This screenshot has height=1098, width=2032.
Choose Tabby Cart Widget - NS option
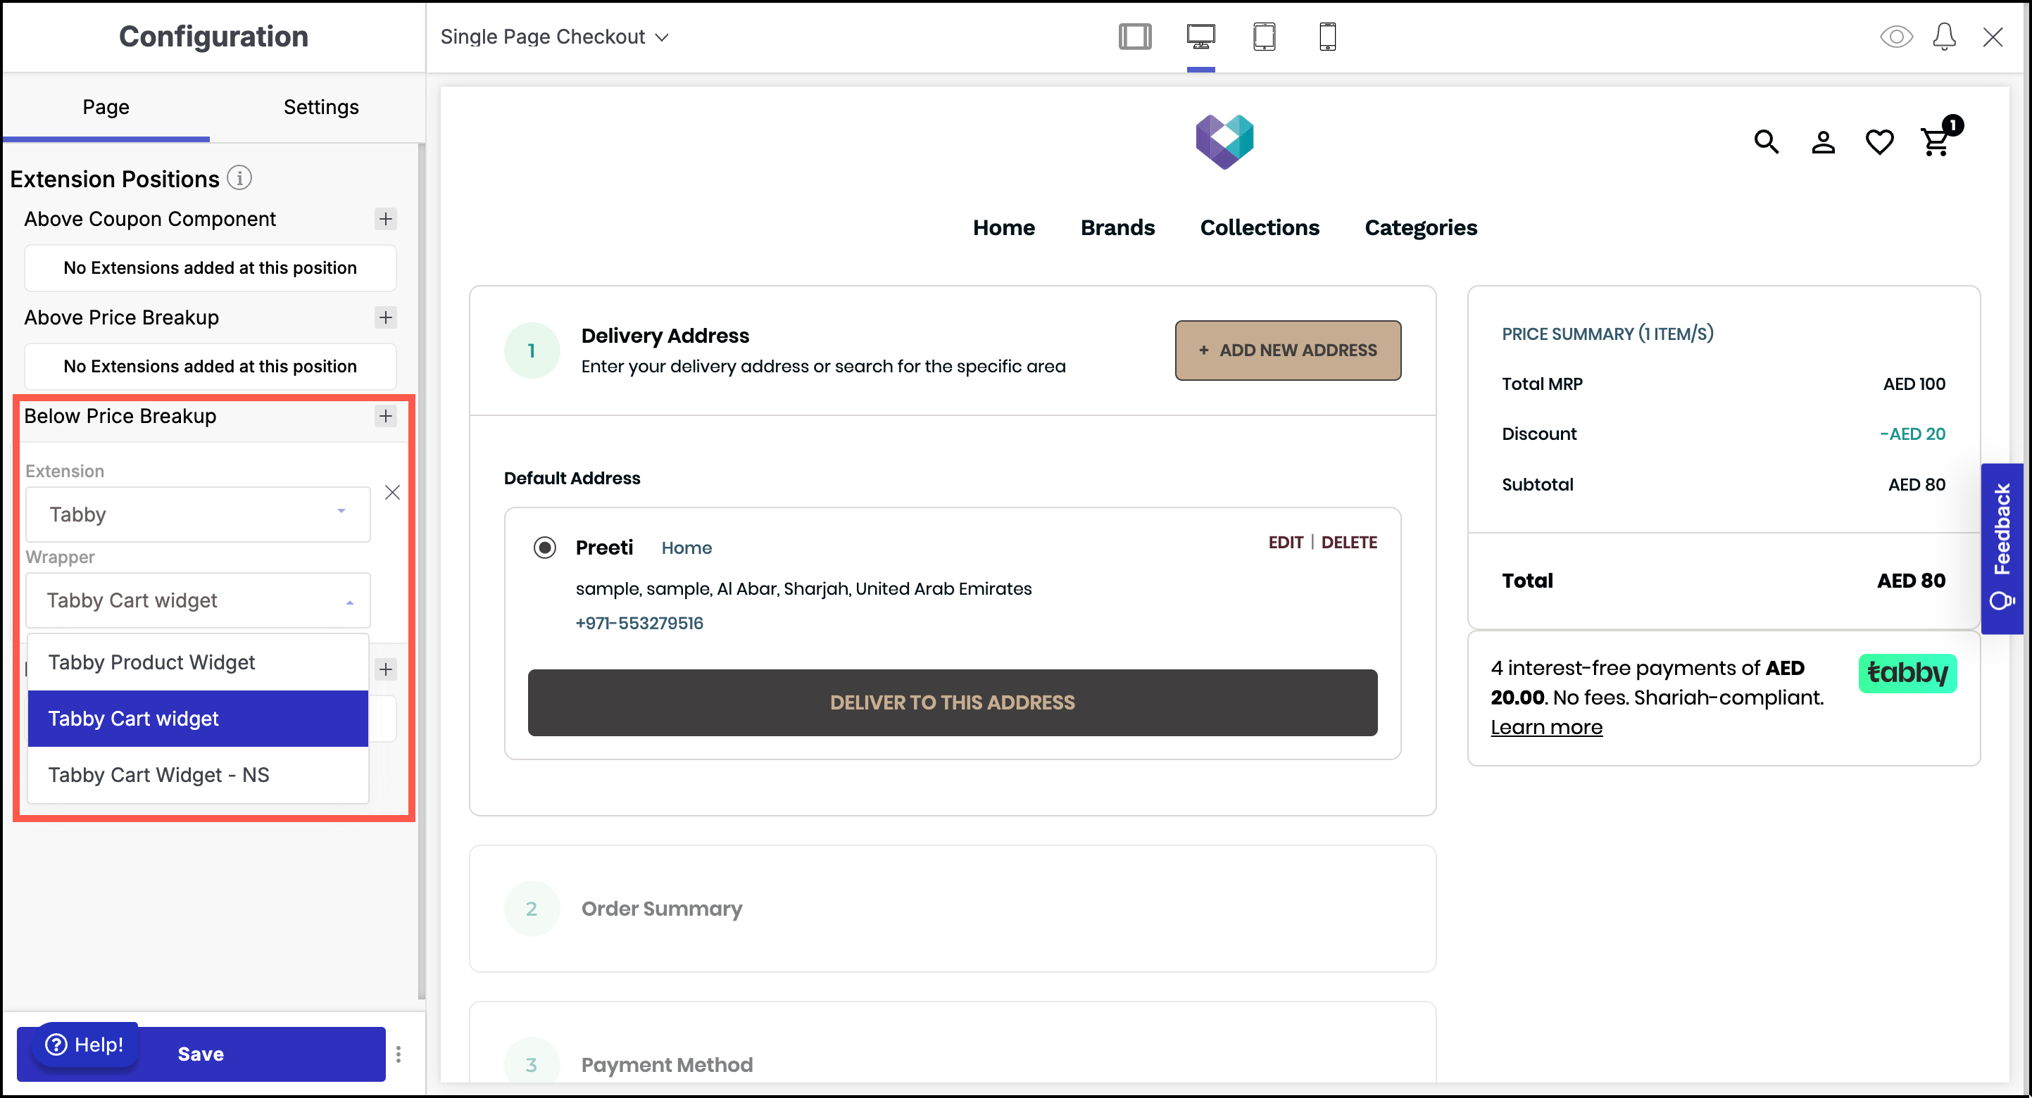click(198, 775)
